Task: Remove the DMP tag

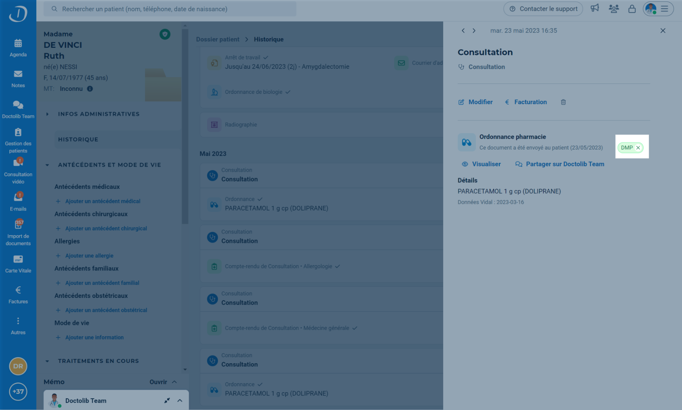Action: pyautogui.click(x=638, y=148)
